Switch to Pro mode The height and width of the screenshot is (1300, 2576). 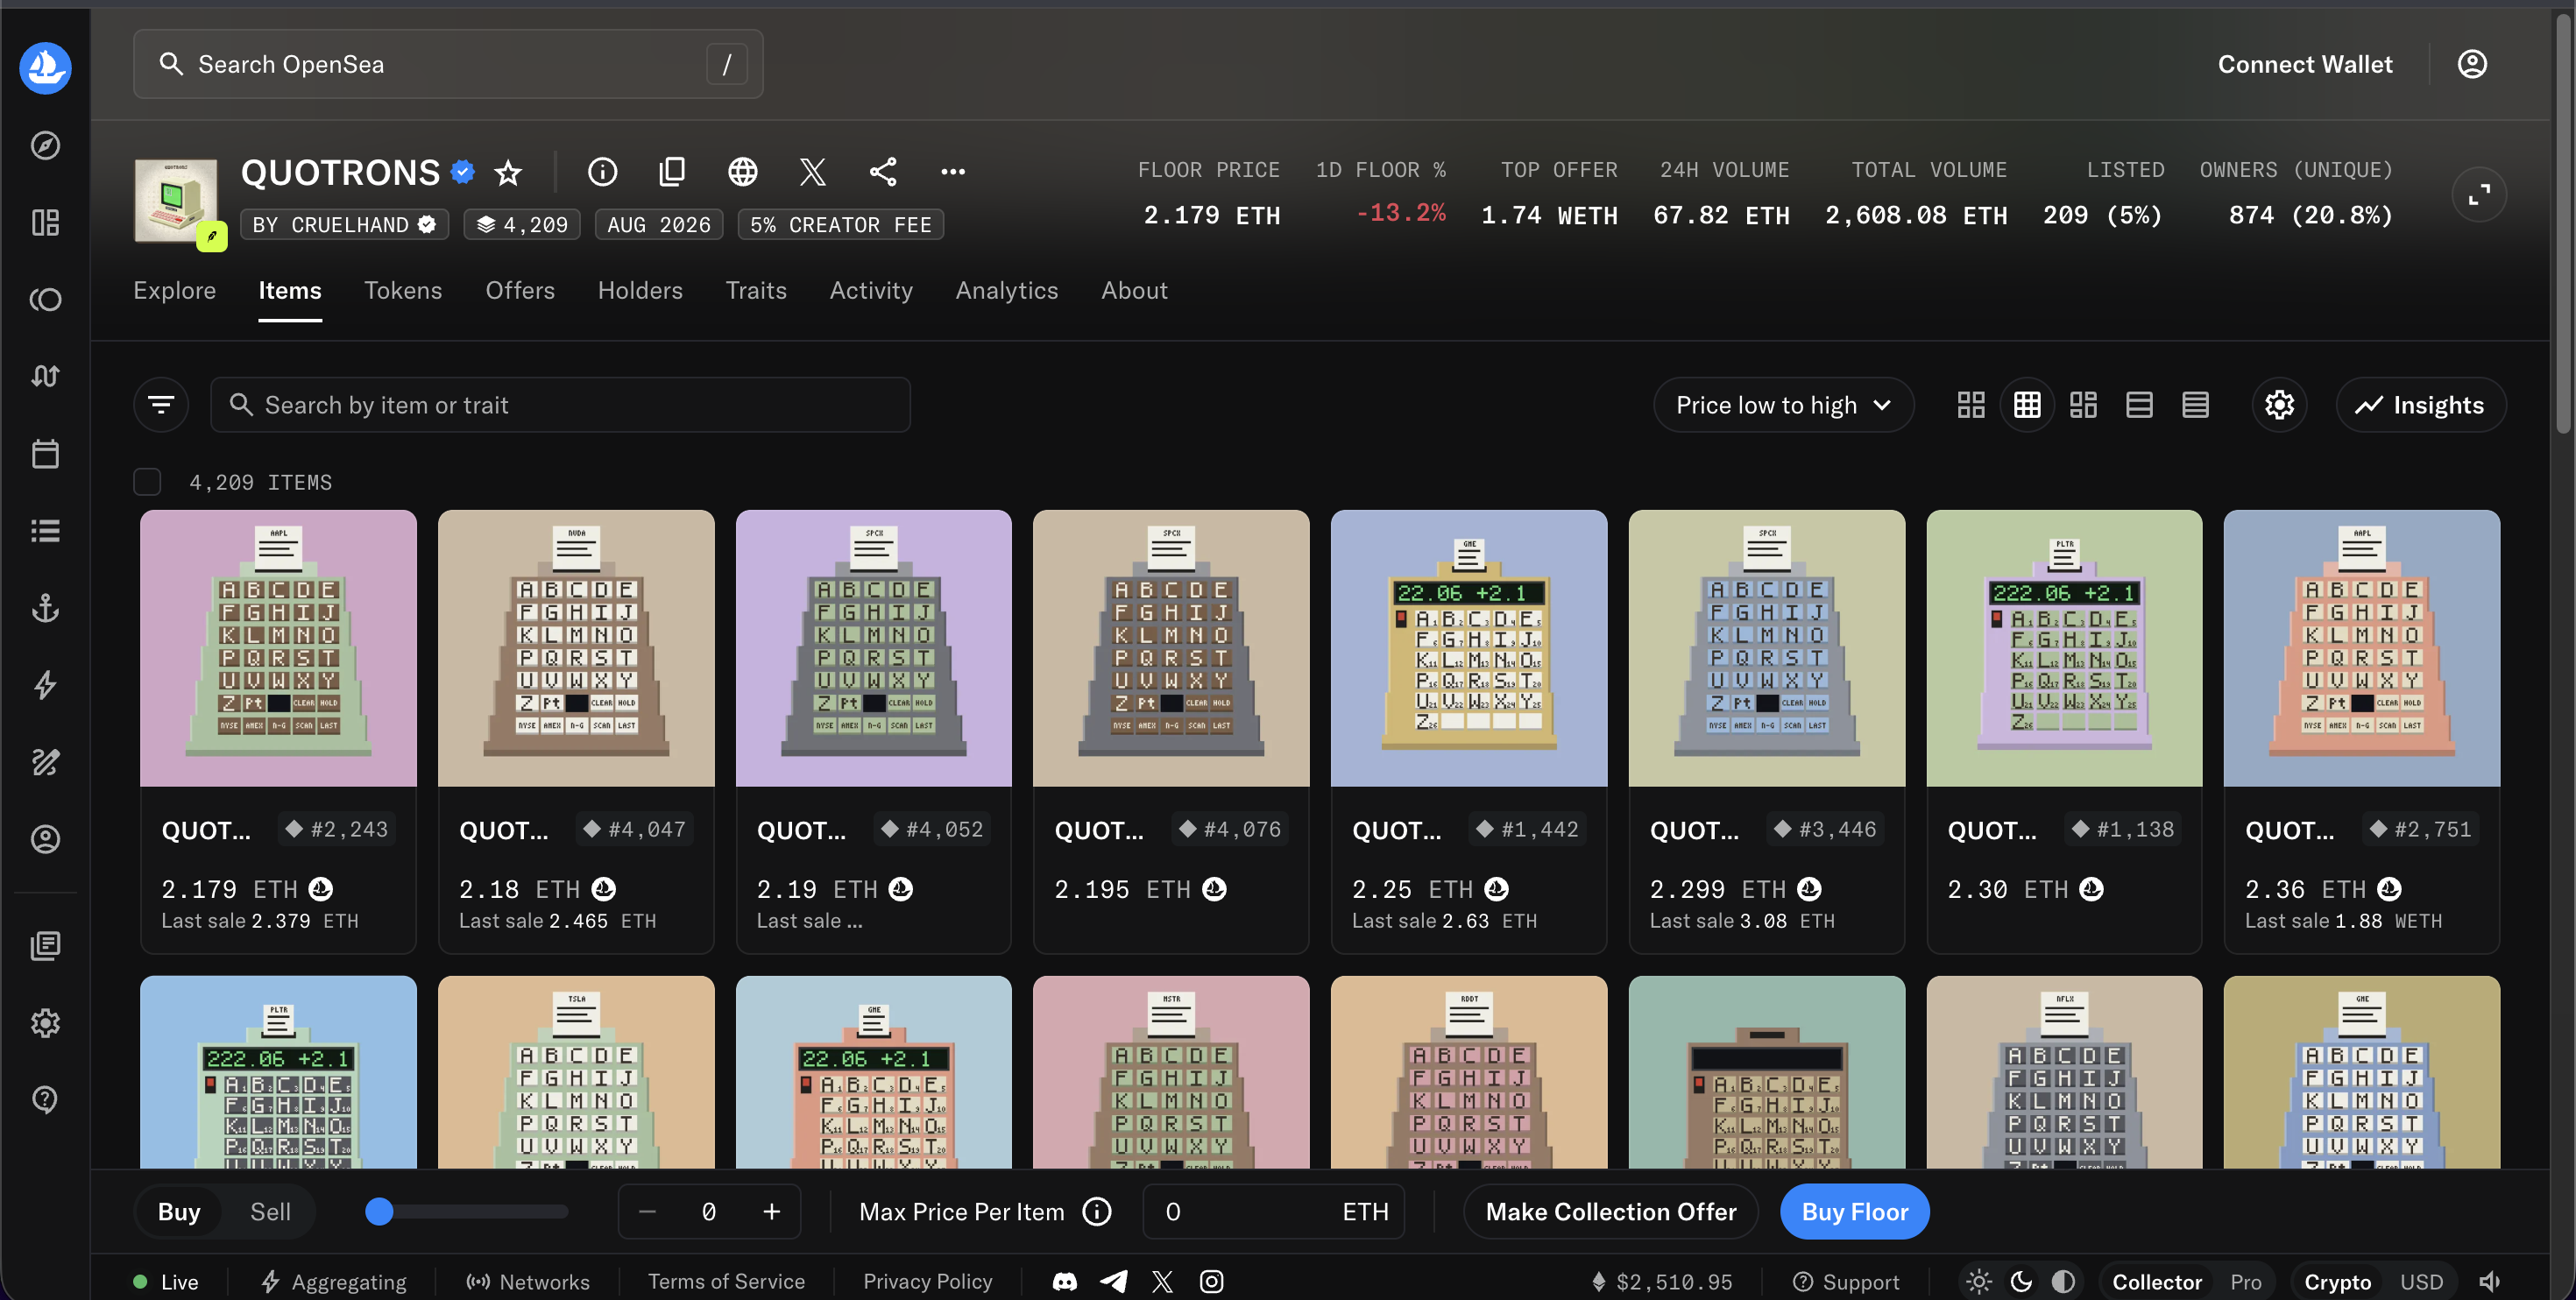pyautogui.click(x=2245, y=1281)
